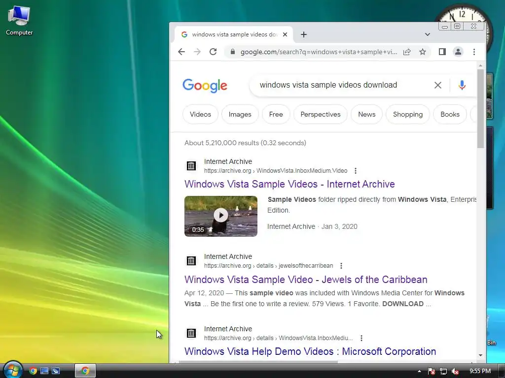Image resolution: width=505 pixels, height=378 pixels.
Task: Click the https://archive.org › WindowsVista.InboxMedium.Video URL of the first result
Action: click(276, 171)
